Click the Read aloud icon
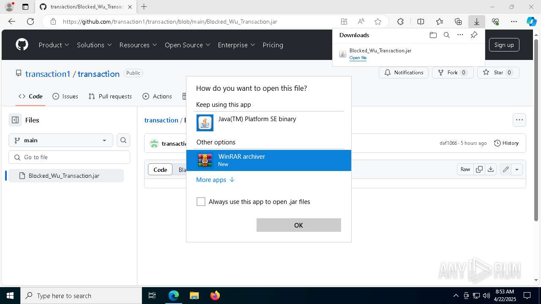 (361, 22)
